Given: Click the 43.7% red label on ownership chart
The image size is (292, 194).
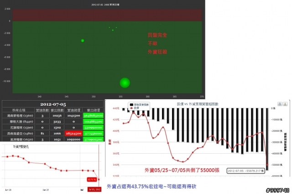Looking at the screenshot, I should click(x=92, y=179).
